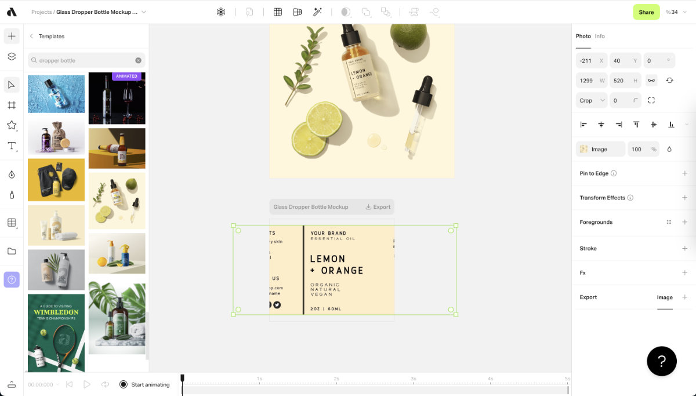Align selection to vertical middle
696x396 pixels.
click(x=654, y=125)
